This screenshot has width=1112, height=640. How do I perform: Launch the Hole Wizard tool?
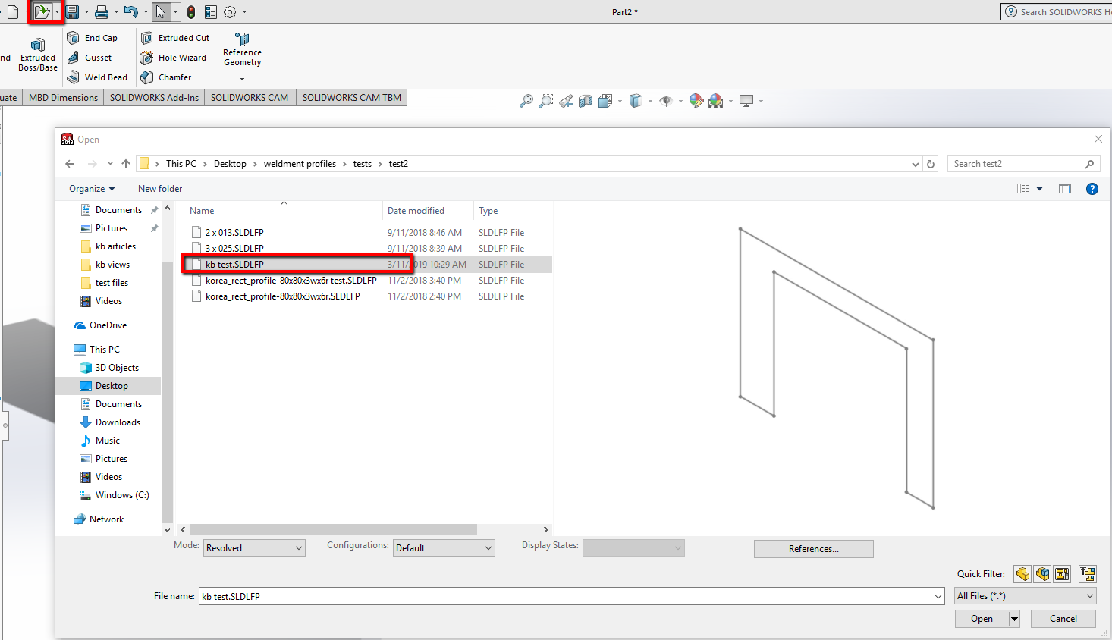(x=174, y=58)
